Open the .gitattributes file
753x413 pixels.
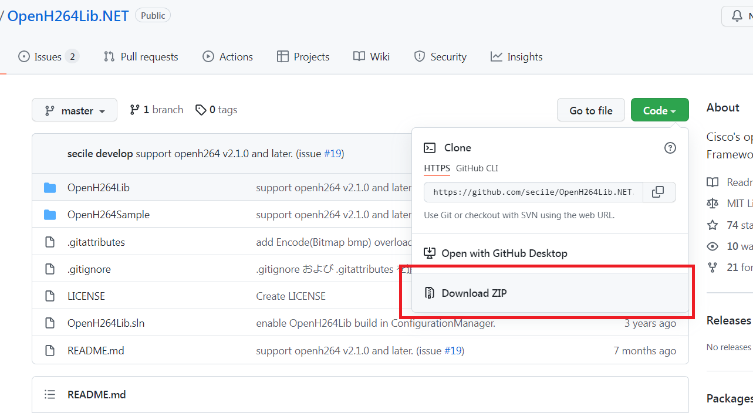(x=96, y=242)
